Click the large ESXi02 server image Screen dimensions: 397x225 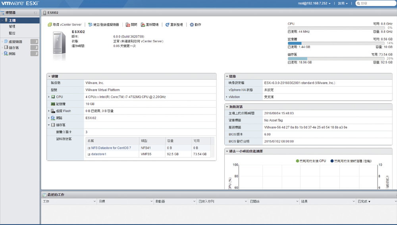pyautogui.click(x=59, y=43)
